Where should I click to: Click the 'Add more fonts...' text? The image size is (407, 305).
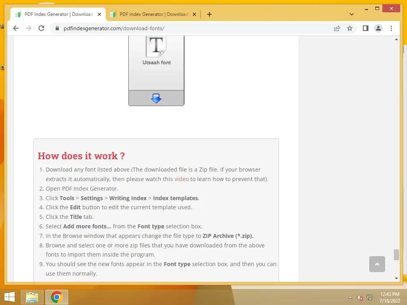[87, 226]
